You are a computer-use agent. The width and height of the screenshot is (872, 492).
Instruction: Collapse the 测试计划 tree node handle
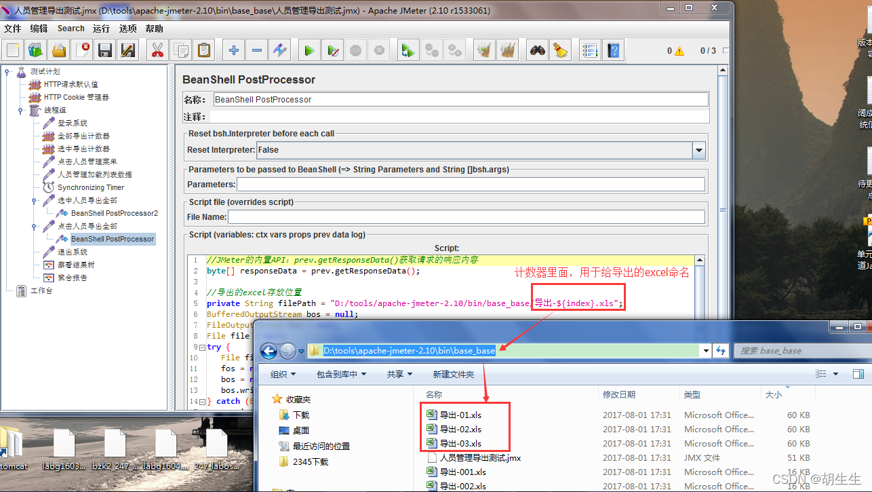(7, 71)
